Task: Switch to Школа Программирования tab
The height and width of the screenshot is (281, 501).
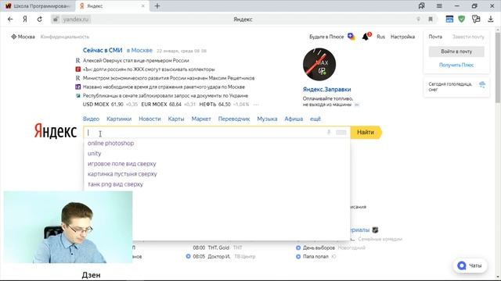Action: pyautogui.click(x=38, y=6)
